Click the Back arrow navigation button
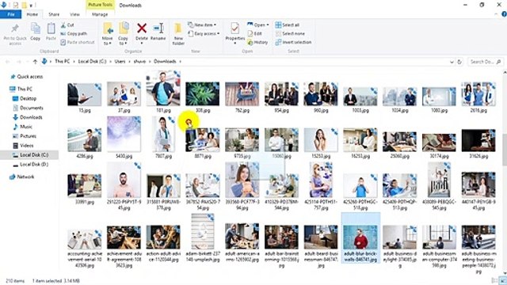 (8, 62)
